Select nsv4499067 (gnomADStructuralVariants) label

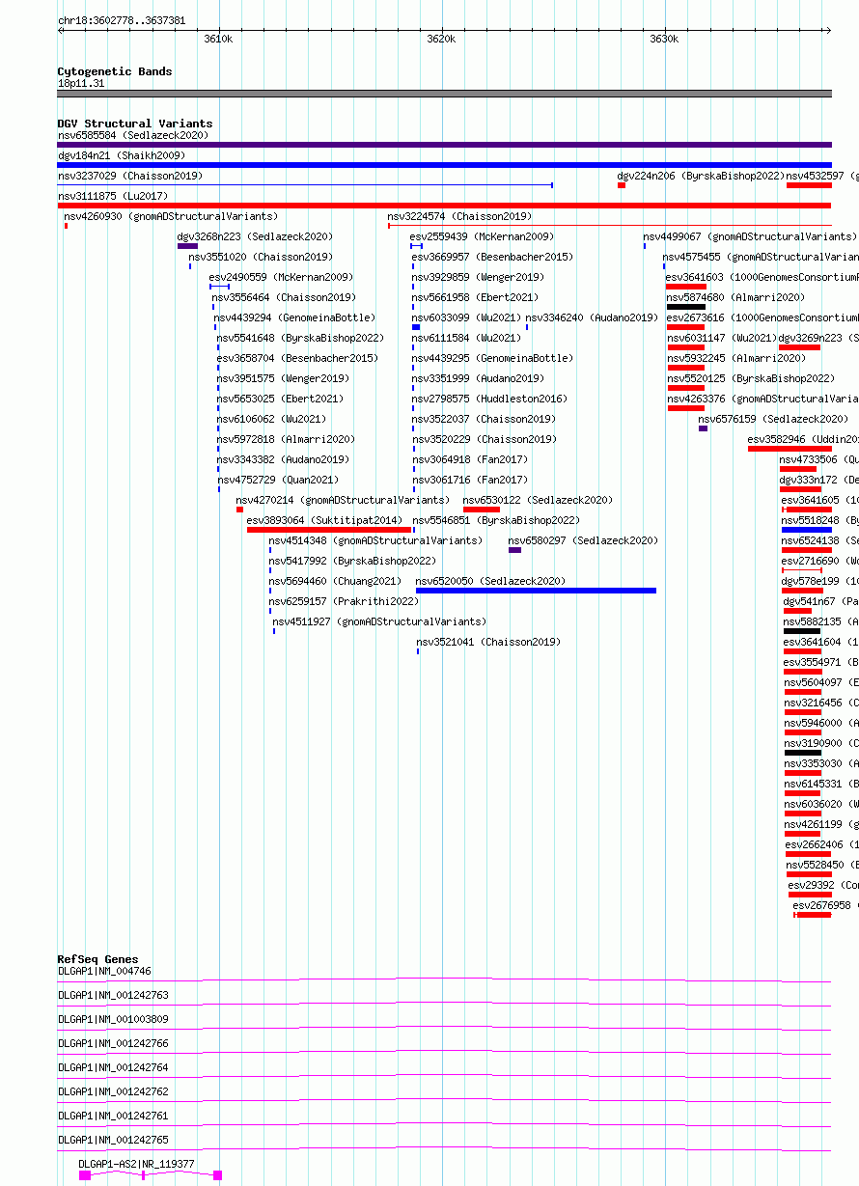tap(750, 236)
